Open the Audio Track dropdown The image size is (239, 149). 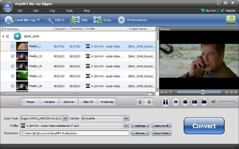click(x=65, y=118)
